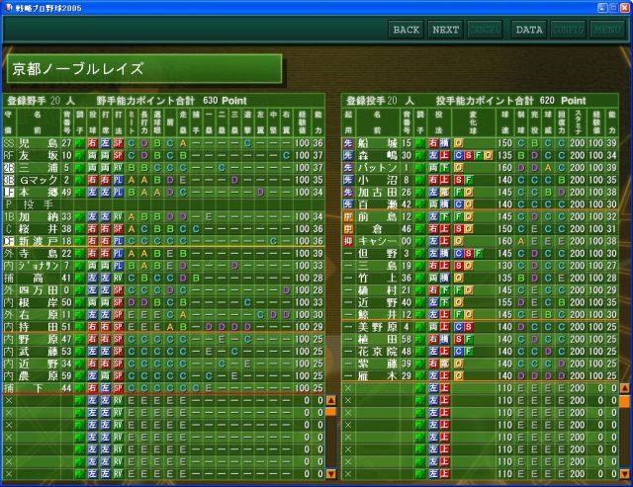Select fielder name 児島

pos(38,143)
